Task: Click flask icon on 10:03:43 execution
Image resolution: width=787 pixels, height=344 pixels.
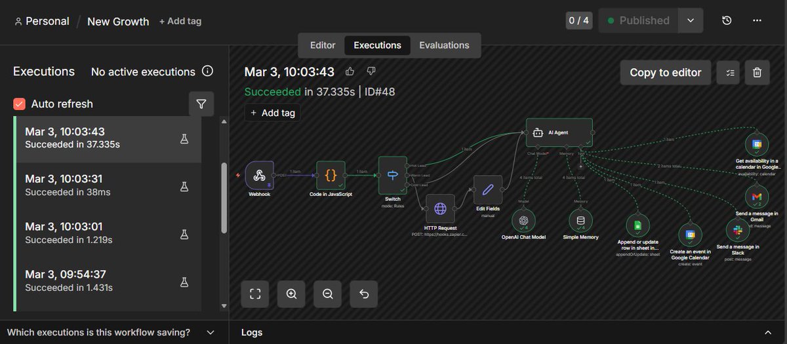Action: (x=184, y=138)
